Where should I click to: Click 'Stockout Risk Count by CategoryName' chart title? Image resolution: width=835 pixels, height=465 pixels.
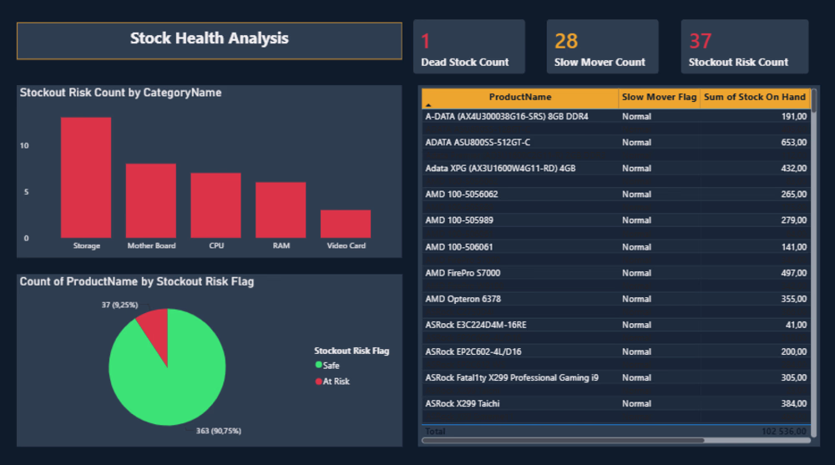tap(121, 93)
